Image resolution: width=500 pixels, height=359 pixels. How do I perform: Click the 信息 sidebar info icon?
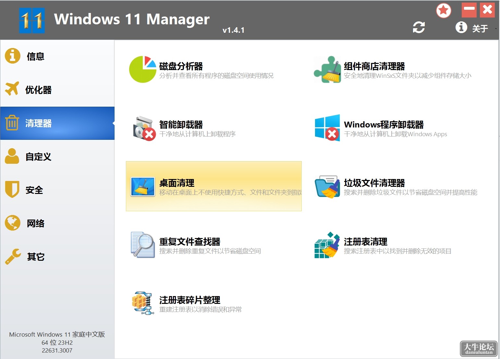pos(13,56)
